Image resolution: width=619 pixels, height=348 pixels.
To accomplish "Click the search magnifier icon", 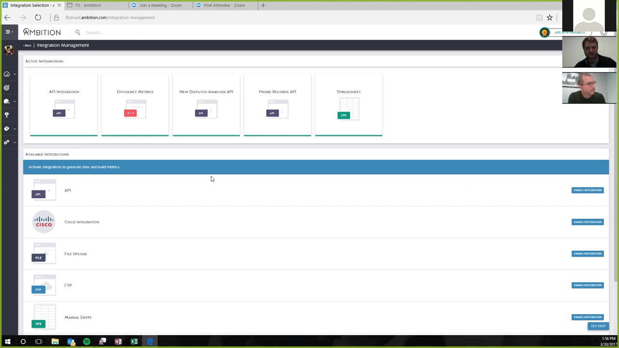I will click(77, 32).
